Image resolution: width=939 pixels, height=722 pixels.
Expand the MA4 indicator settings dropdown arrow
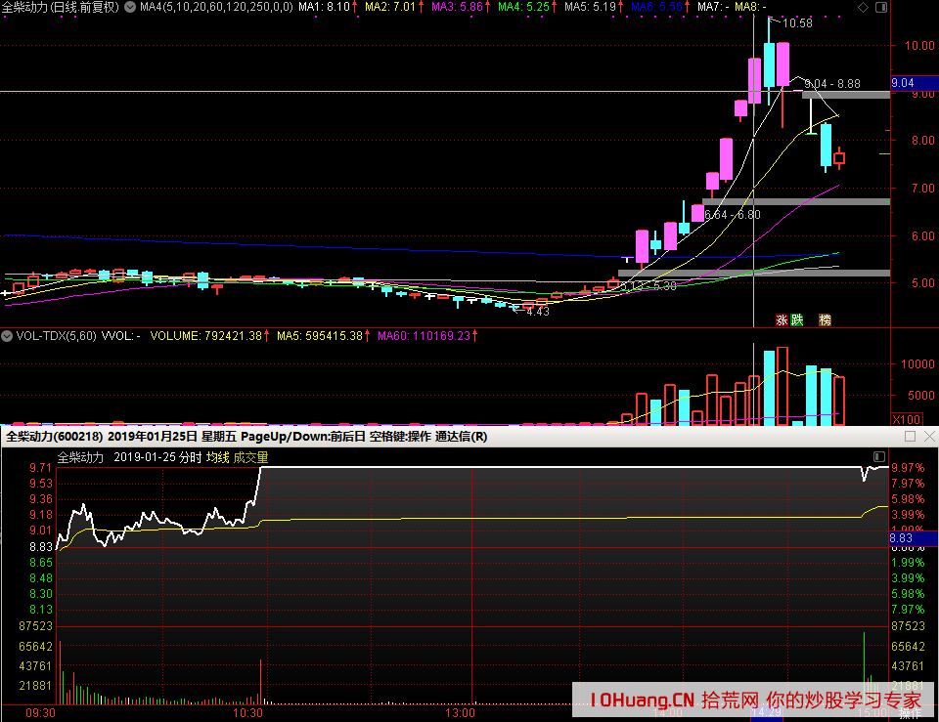pyautogui.click(x=130, y=7)
